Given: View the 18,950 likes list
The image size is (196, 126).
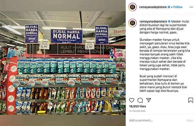Looking at the screenshot, I should click(x=138, y=106).
